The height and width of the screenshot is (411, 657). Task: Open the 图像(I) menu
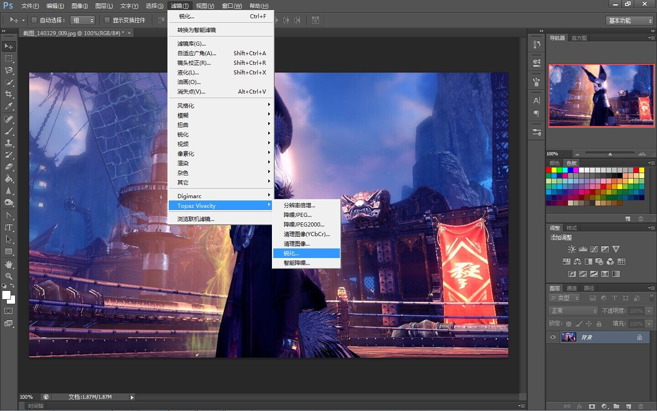80,6
